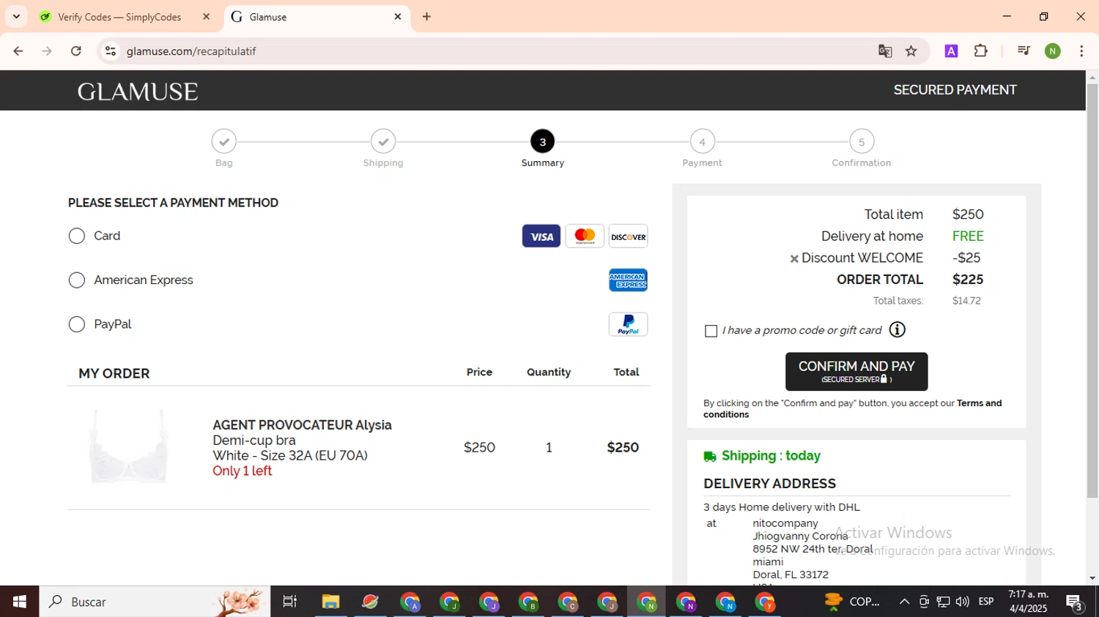Viewport: 1099px width, 617px height.
Task: Click the Payment step 4 circle
Action: [x=702, y=141]
